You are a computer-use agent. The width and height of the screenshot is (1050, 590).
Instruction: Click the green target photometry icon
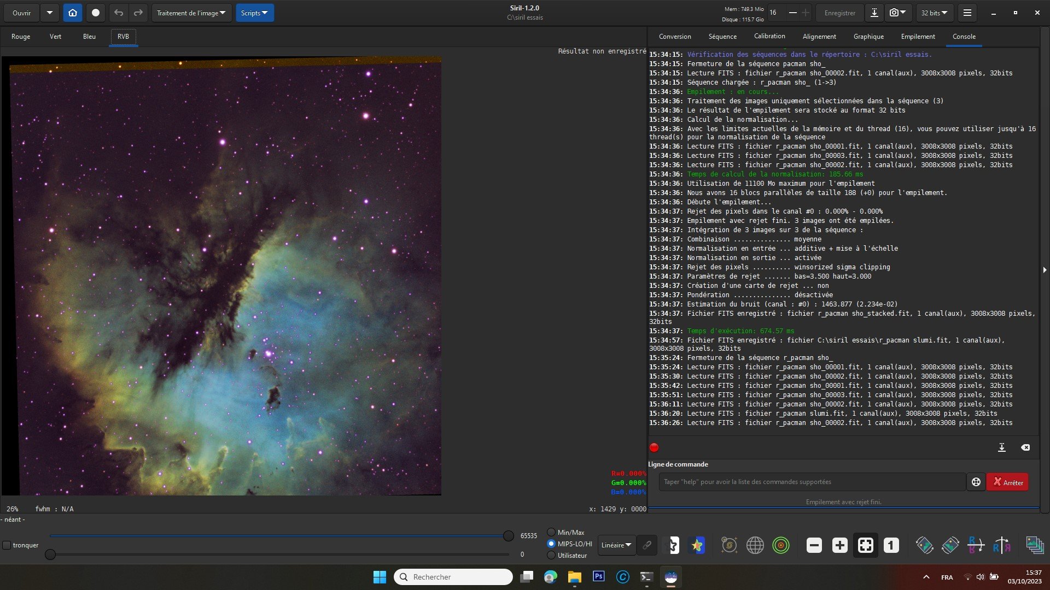(x=781, y=545)
